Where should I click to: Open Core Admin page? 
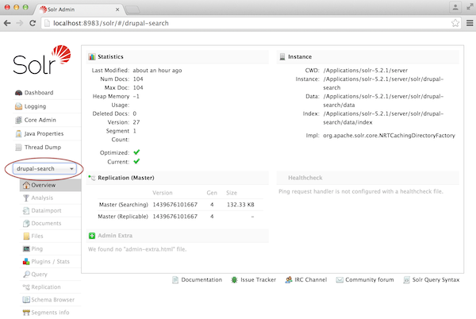40,120
